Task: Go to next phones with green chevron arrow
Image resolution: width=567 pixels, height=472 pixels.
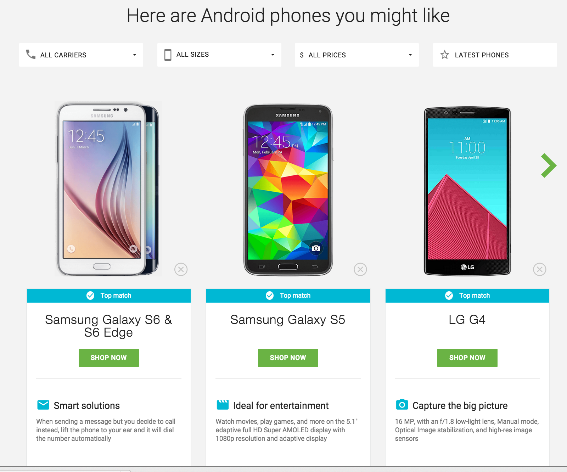Action: pos(548,165)
